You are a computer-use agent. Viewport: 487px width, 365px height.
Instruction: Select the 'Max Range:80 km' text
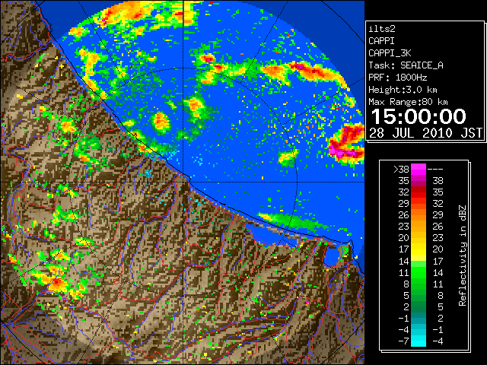408,102
